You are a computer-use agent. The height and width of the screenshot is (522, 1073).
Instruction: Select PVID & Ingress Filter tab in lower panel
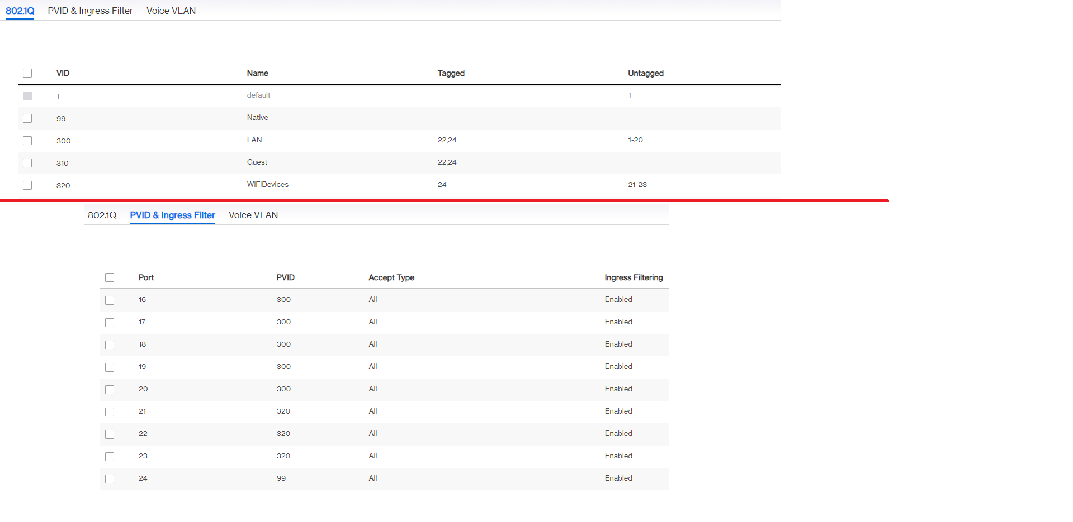pos(172,215)
